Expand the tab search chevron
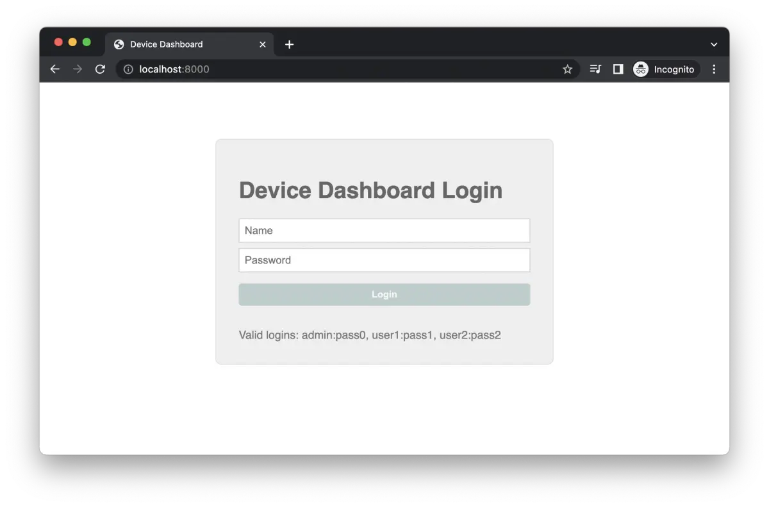 714,45
